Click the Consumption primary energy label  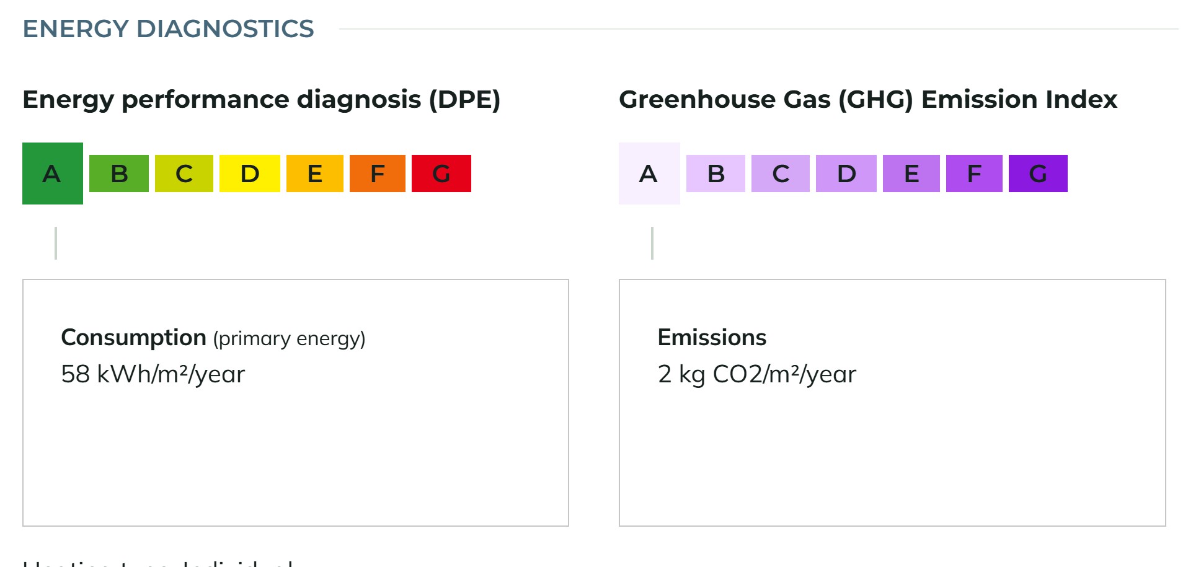tap(213, 338)
